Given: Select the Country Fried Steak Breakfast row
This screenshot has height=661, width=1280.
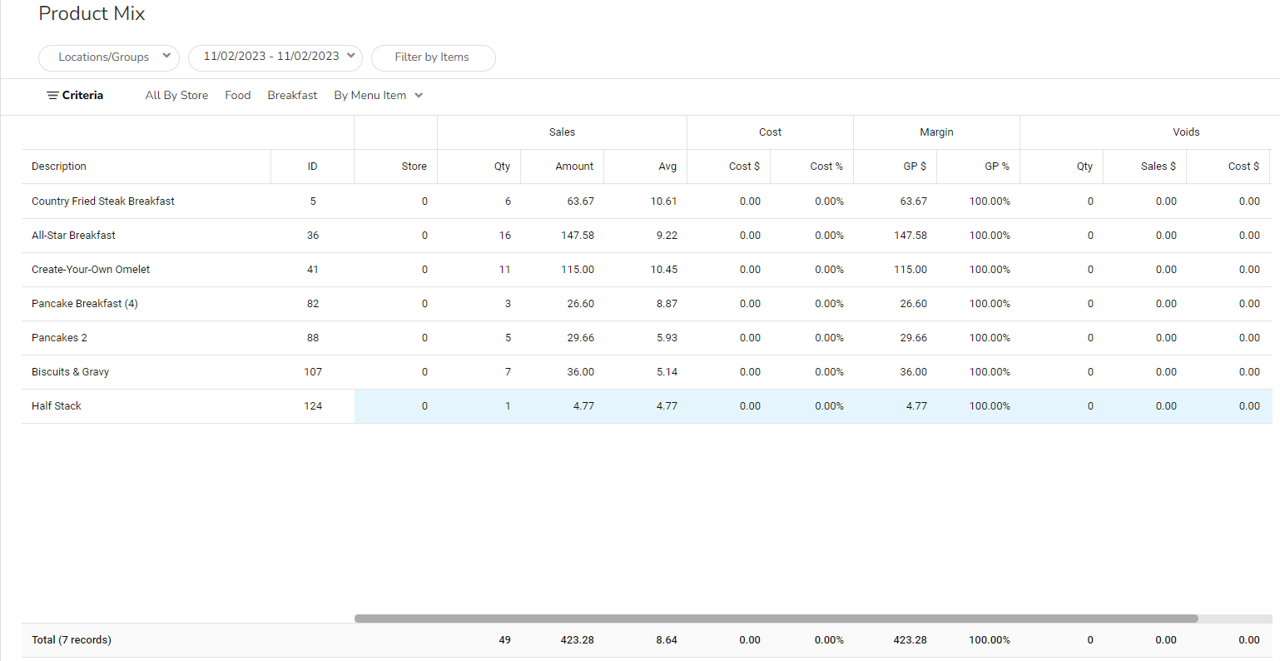Looking at the screenshot, I should coord(103,201).
